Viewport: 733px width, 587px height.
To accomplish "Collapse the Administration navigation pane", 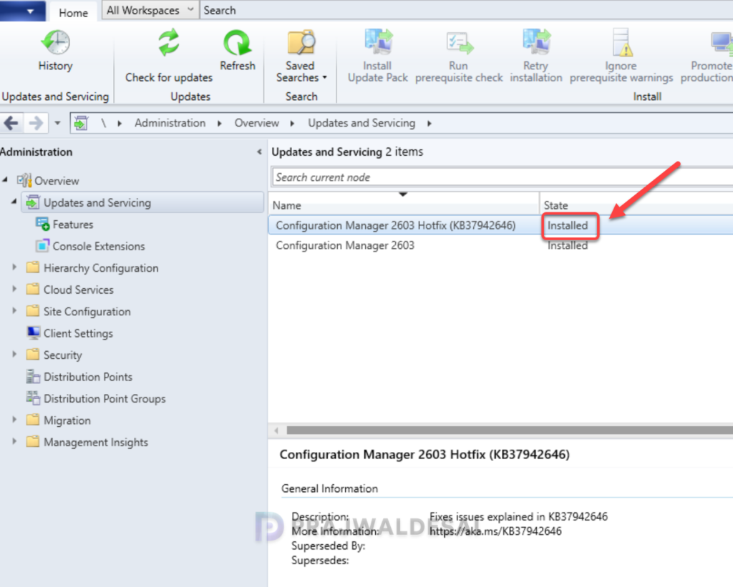I will click(259, 152).
